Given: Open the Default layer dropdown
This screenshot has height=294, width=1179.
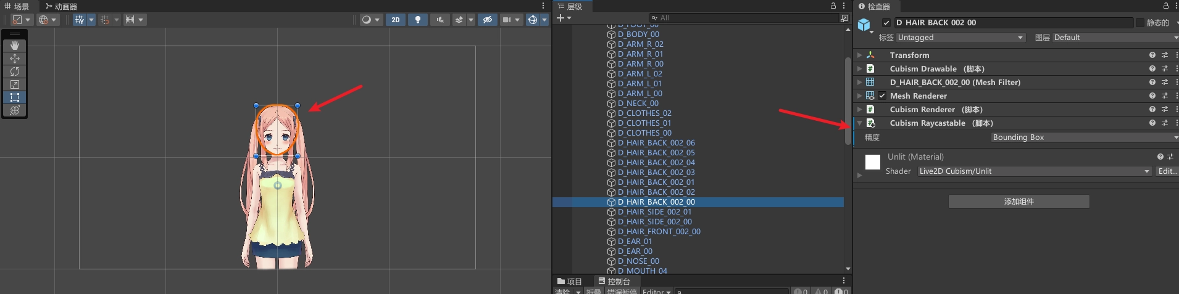Looking at the screenshot, I should tap(1115, 38).
